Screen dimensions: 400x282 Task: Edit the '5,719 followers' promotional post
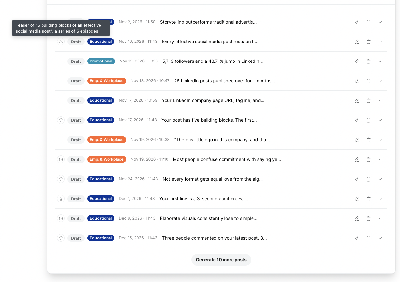point(357,61)
